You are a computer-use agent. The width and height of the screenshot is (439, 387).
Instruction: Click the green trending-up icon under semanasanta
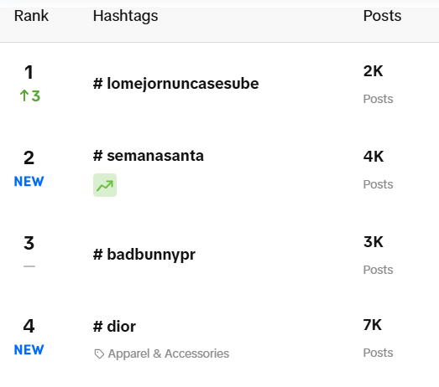[105, 185]
